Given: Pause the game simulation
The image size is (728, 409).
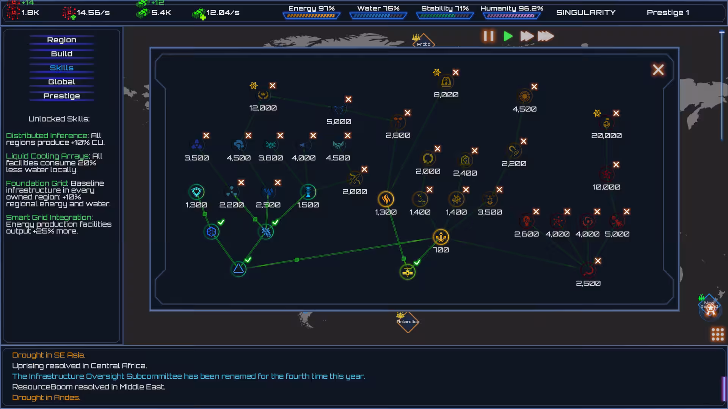Looking at the screenshot, I should coord(488,36).
